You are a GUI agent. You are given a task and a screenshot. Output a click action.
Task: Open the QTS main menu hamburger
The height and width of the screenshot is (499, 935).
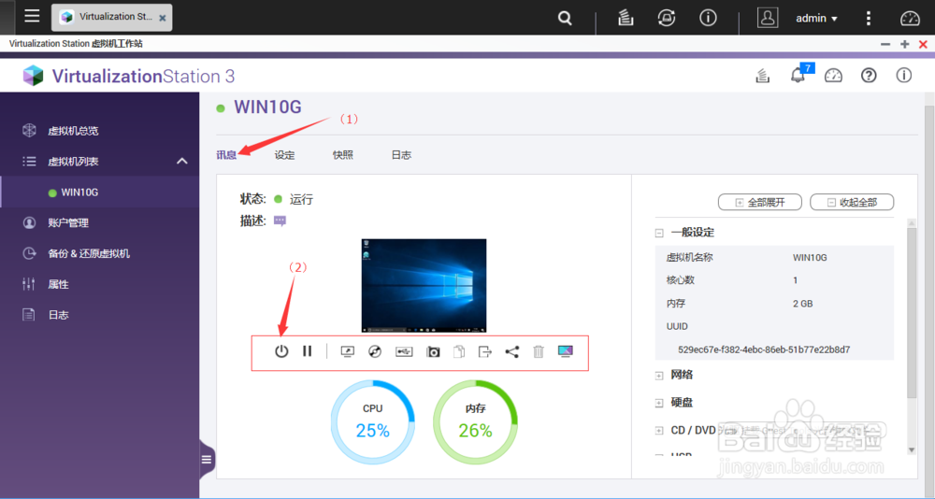(32, 16)
